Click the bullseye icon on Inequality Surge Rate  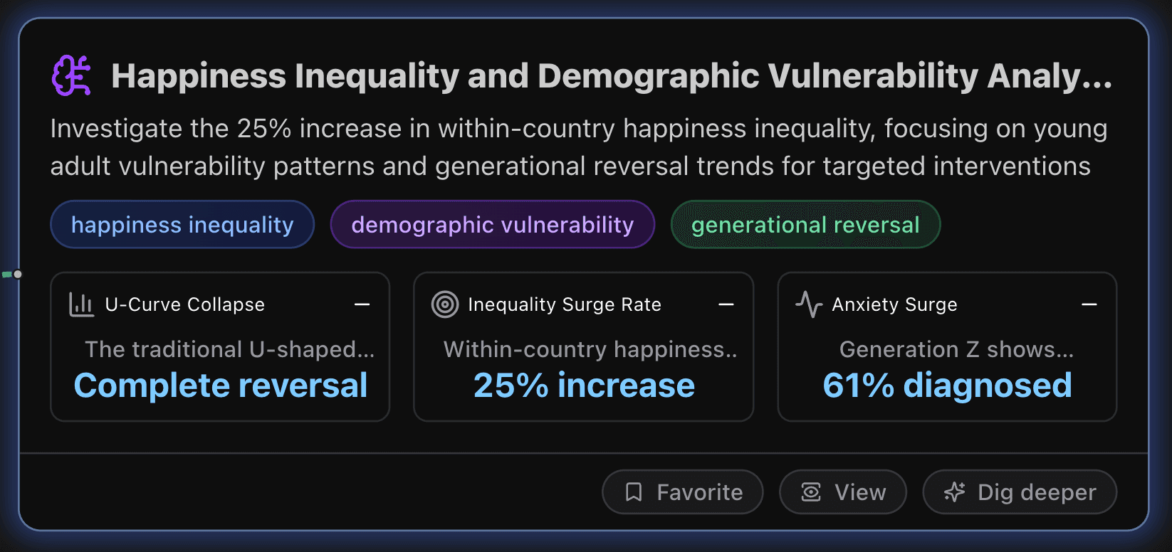(444, 304)
